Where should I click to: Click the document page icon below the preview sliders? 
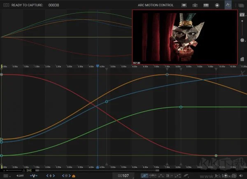coord(242,59)
